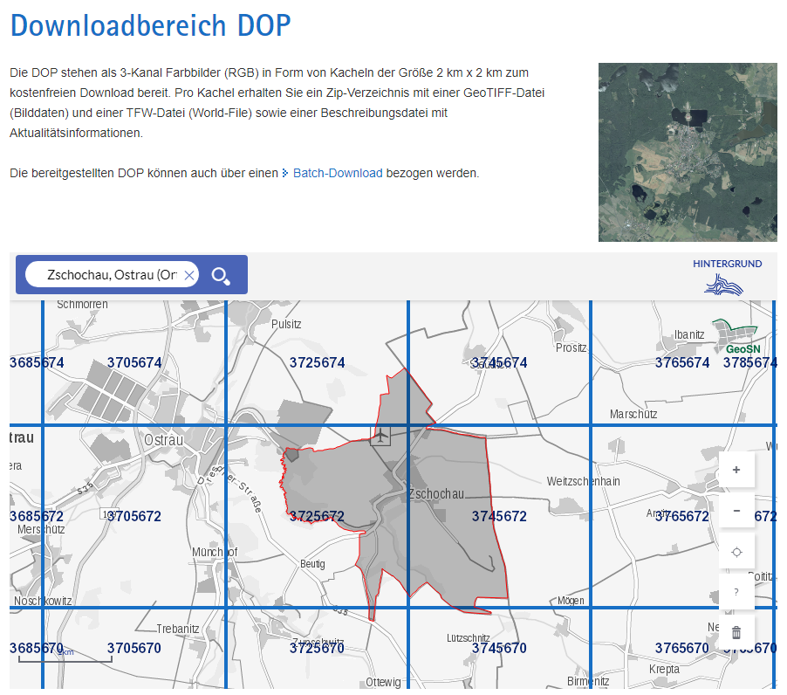787x695 pixels.
Task: Select map tile 3725672
Action: coord(317,516)
